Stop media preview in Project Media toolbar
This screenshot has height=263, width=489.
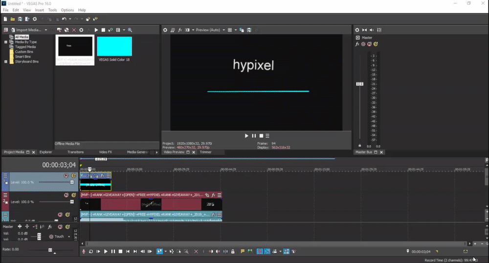(103, 30)
